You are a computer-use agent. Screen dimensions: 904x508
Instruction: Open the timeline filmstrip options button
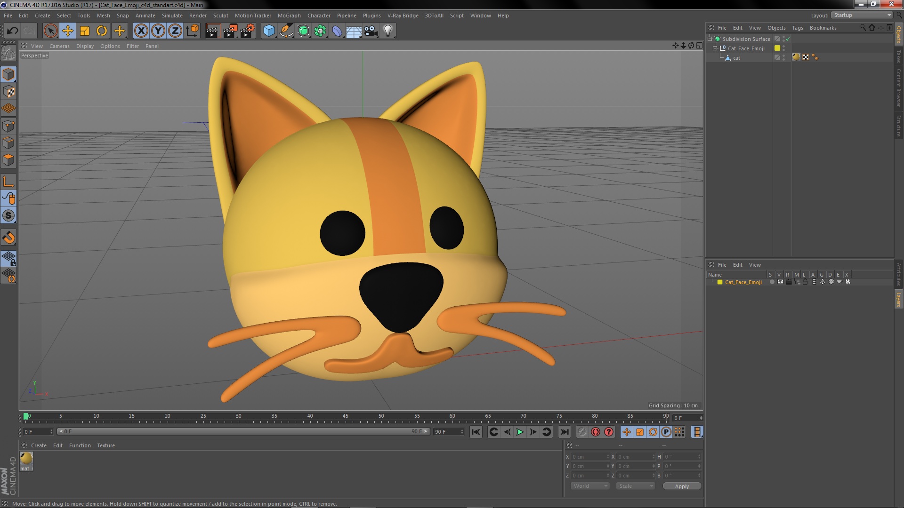pyautogui.click(x=697, y=432)
